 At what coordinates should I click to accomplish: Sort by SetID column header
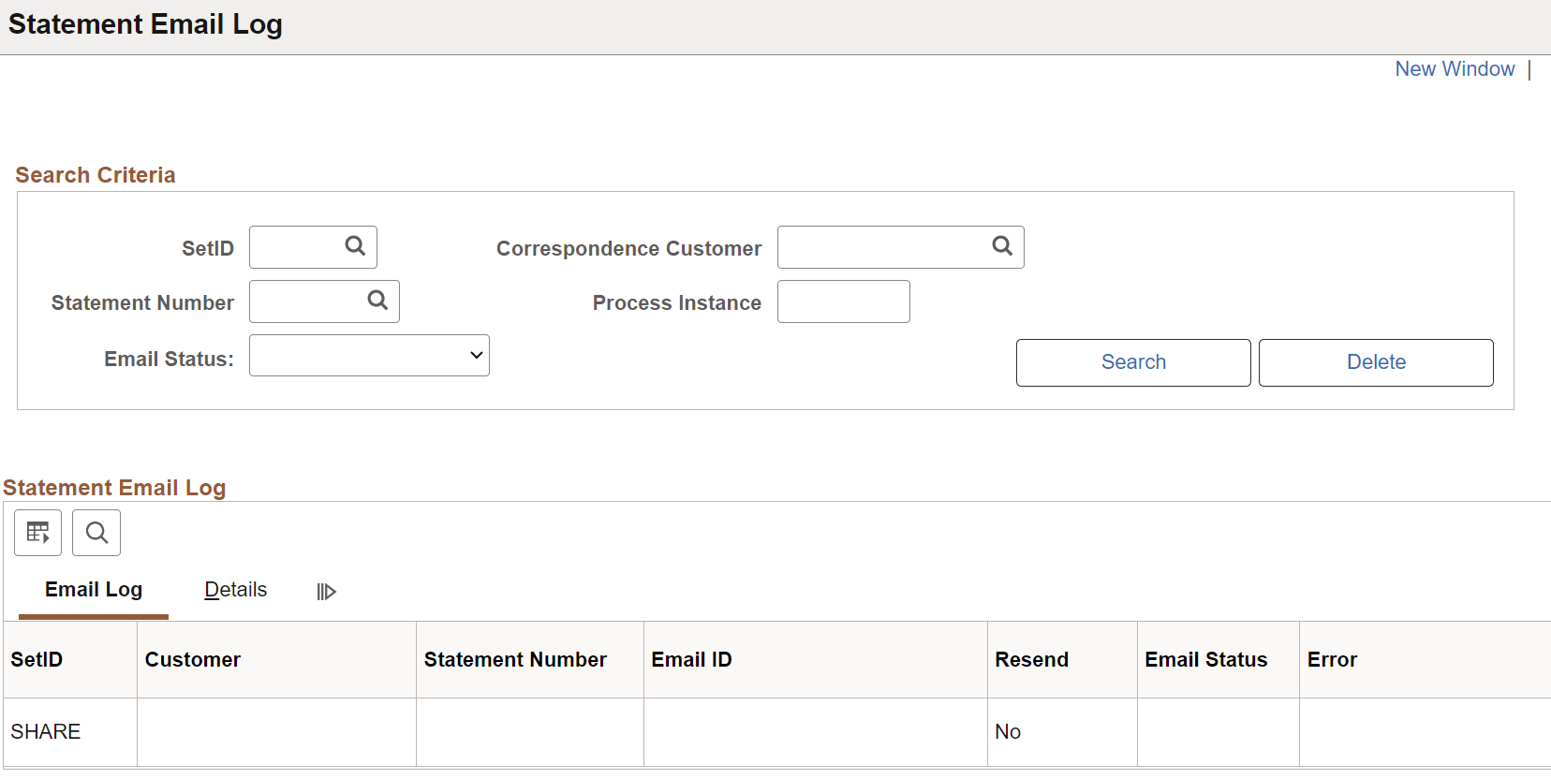click(37, 660)
